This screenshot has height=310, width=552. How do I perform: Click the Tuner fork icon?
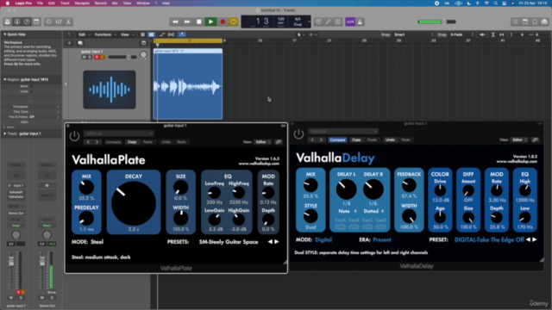pyautogui.click(x=328, y=22)
